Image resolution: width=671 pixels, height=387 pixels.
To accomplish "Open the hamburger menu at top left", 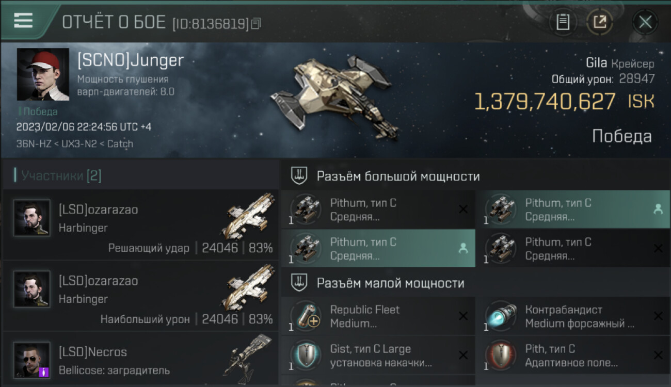I will point(23,21).
